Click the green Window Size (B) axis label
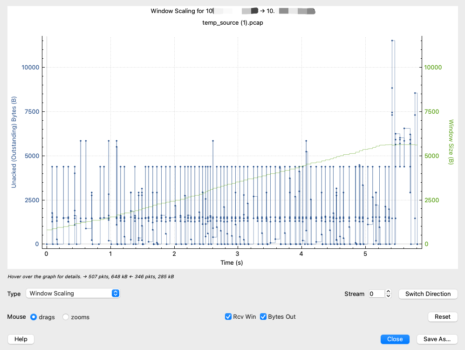 pos(451,142)
